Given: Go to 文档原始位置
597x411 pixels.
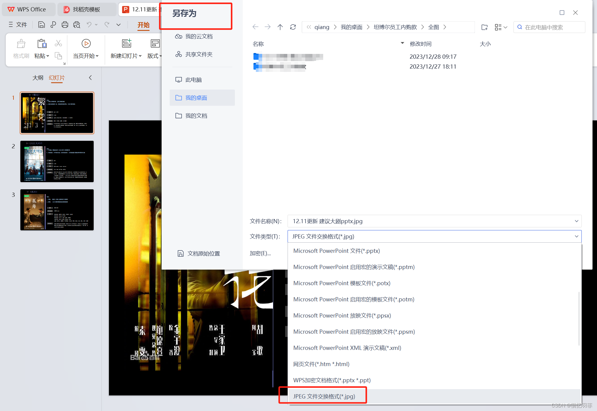Looking at the screenshot, I should click(x=199, y=253).
